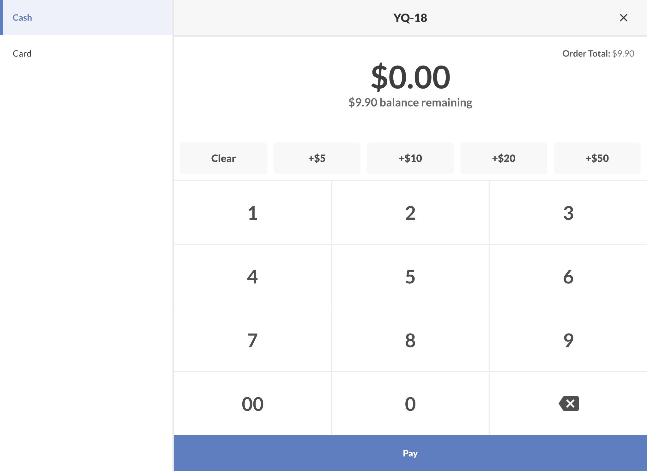
Task: Add five dollars with +$5
Action: (317, 158)
